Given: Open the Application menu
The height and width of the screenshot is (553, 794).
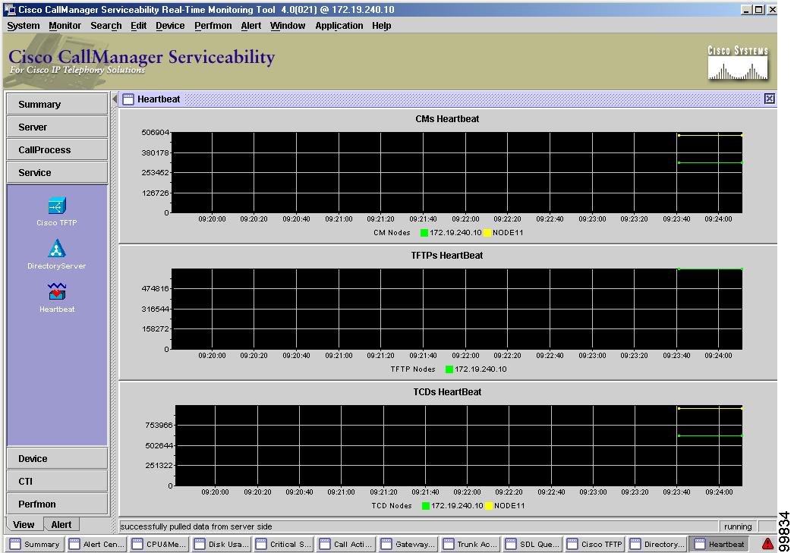Looking at the screenshot, I should (x=339, y=26).
